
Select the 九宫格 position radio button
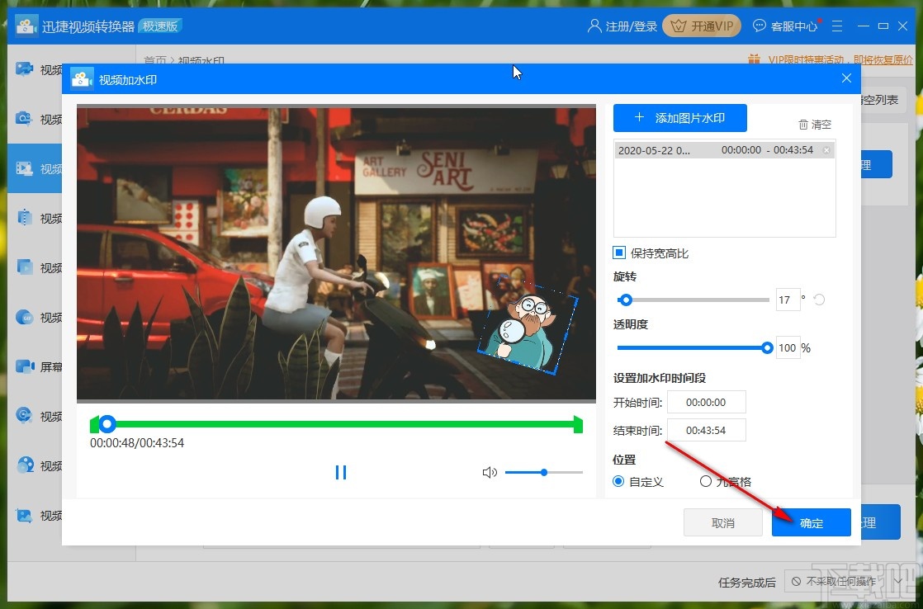pyautogui.click(x=705, y=481)
